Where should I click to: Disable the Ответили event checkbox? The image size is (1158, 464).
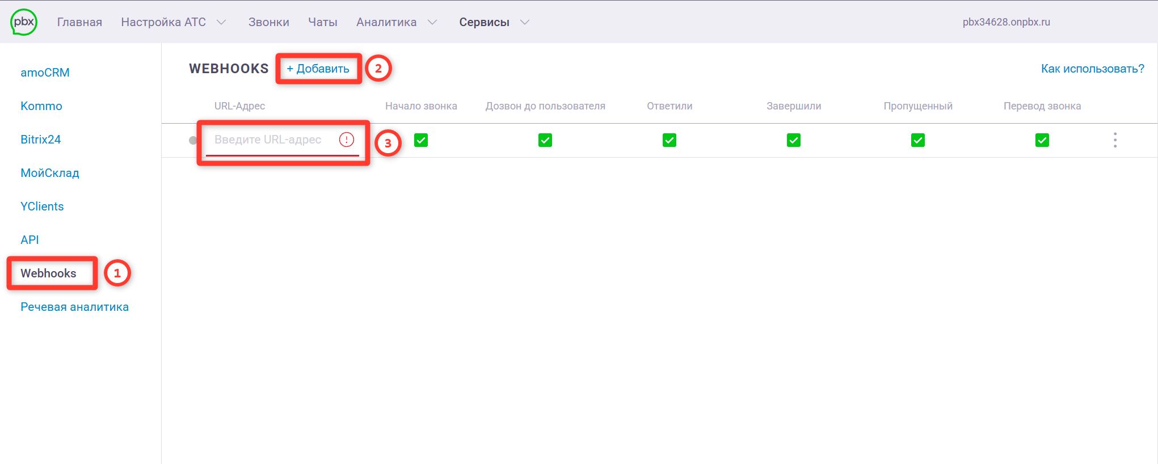(669, 140)
